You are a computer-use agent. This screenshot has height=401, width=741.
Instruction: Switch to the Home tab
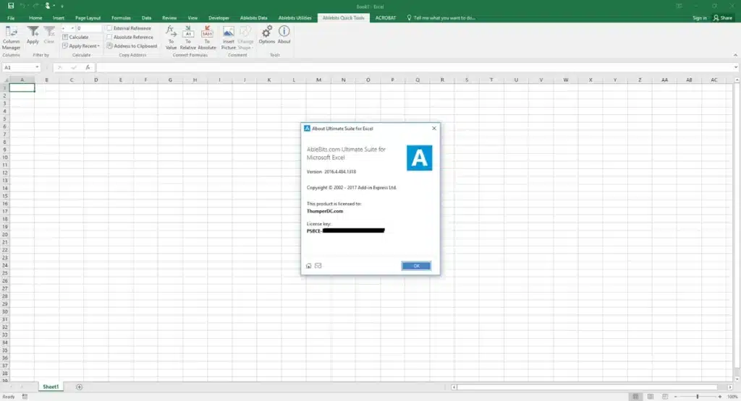[x=35, y=18]
